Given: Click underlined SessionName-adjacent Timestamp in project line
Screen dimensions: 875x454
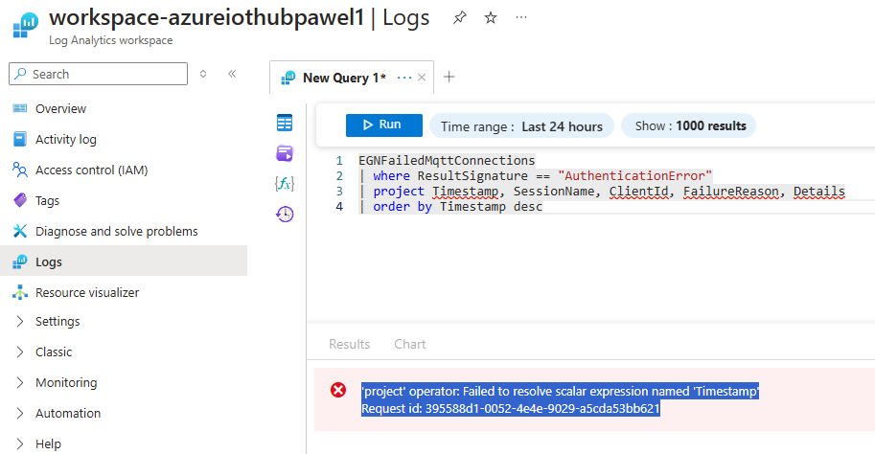Looking at the screenshot, I should (x=466, y=192).
